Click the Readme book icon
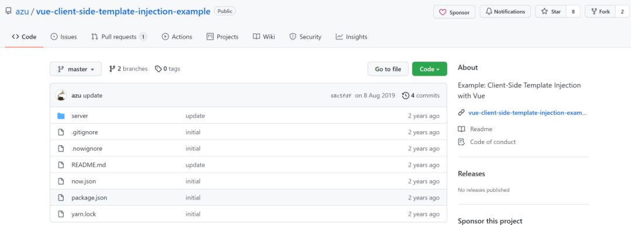631x225 pixels. 461,129
